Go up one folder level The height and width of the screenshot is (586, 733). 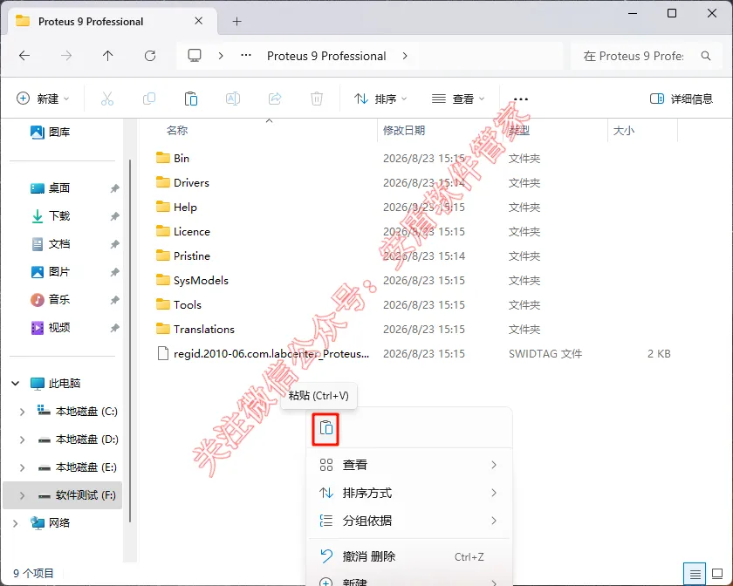click(x=108, y=56)
